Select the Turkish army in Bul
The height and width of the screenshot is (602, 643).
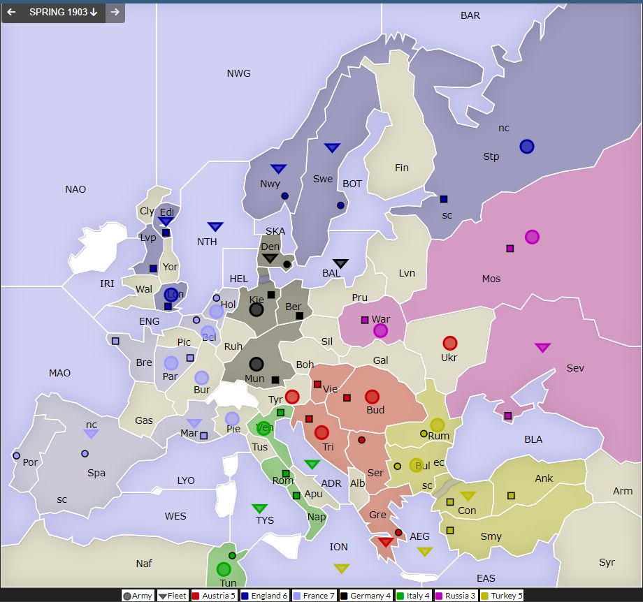[x=417, y=465]
